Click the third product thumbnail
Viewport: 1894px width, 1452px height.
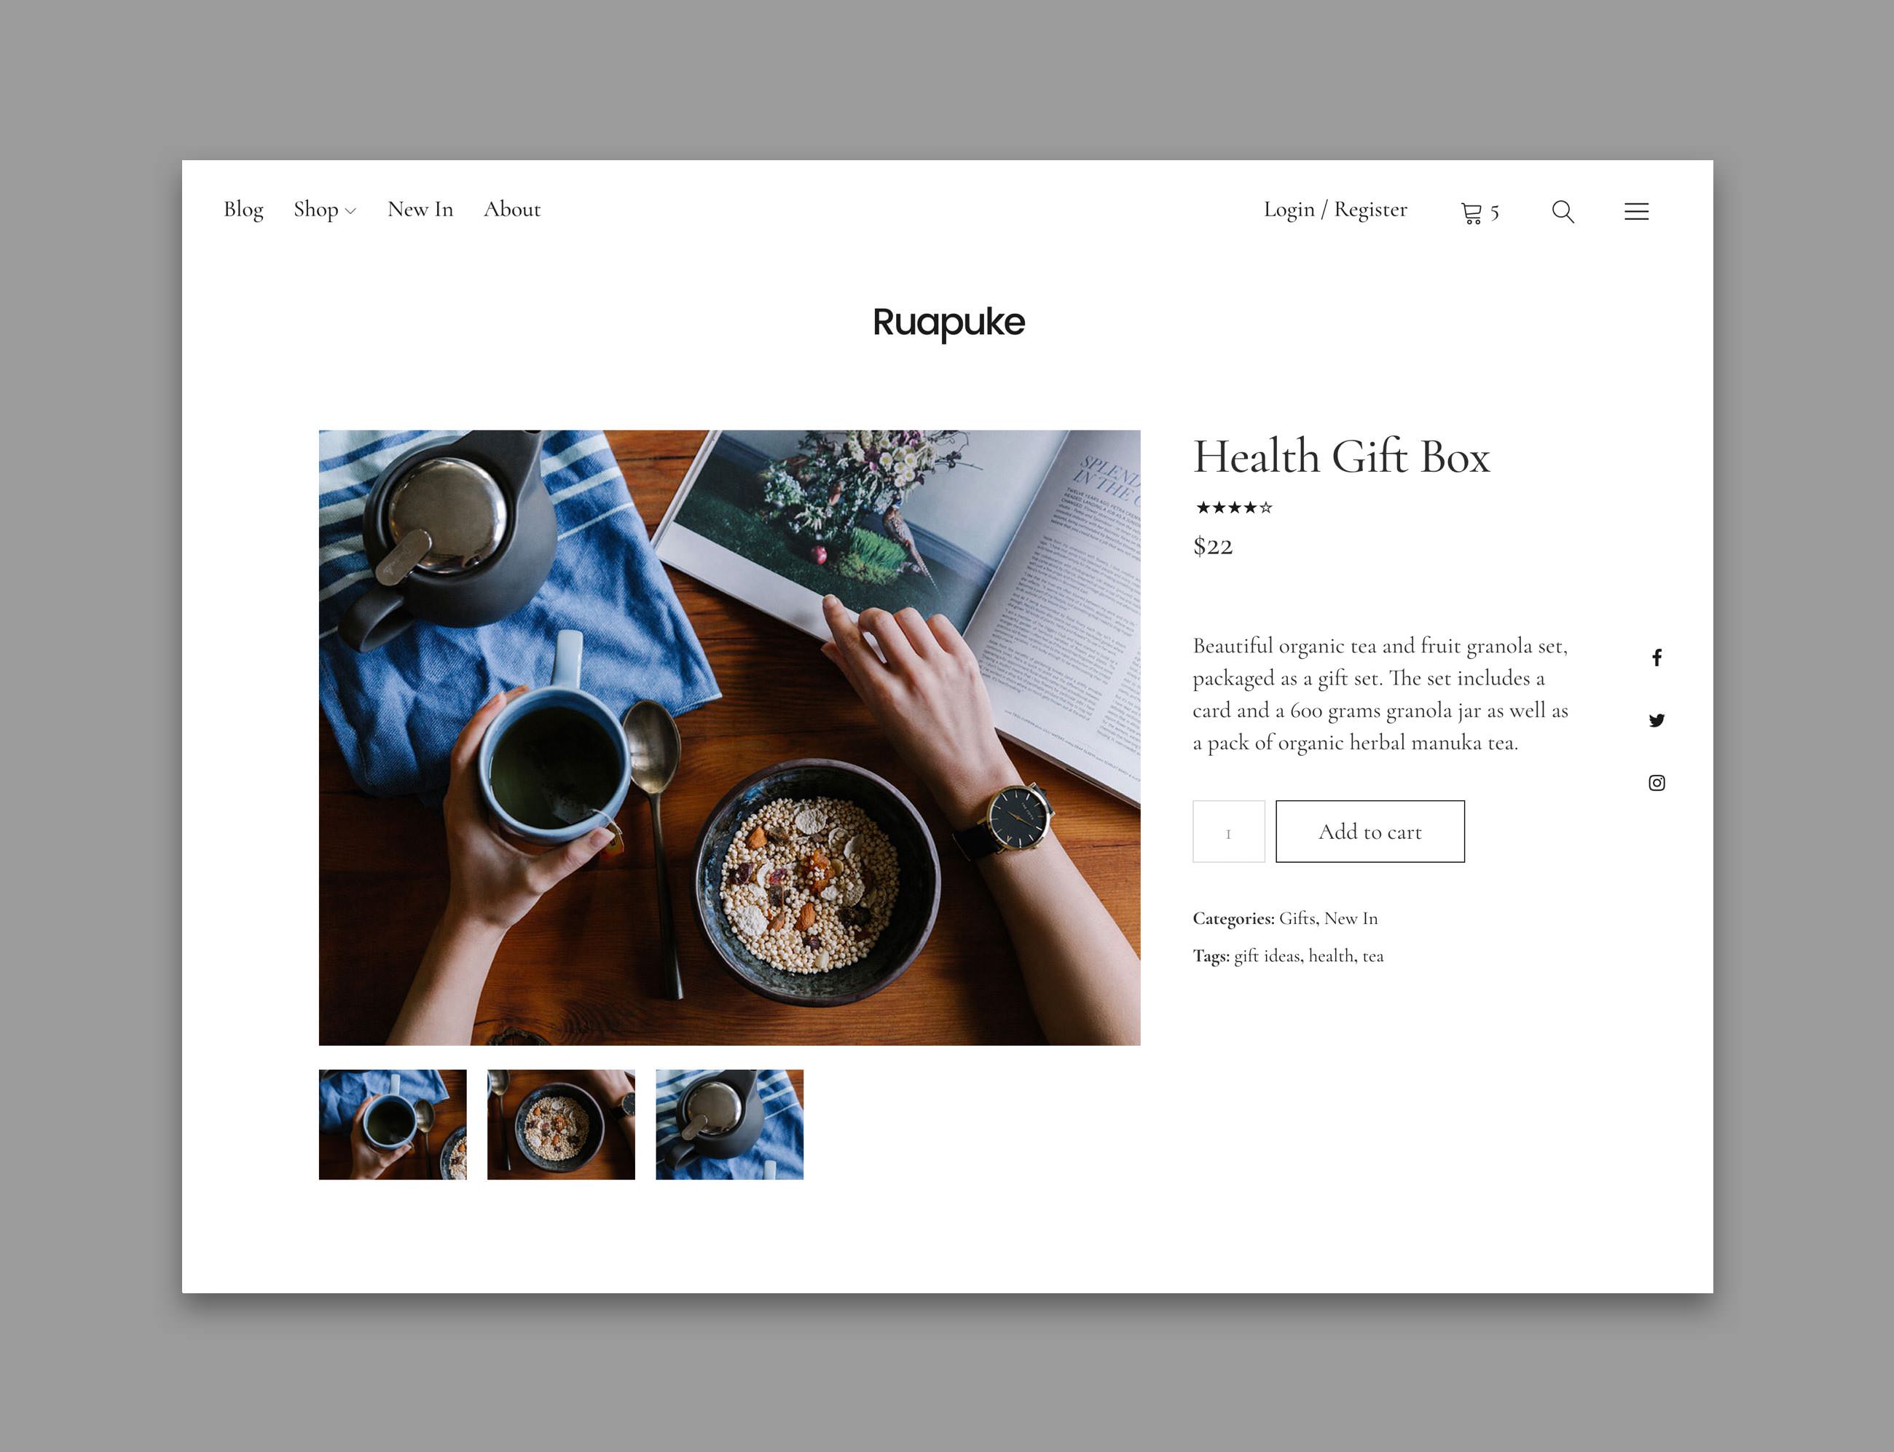729,1124
